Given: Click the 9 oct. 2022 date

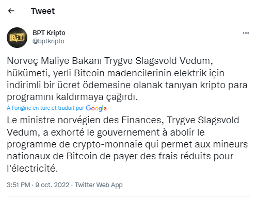Looking at the screenshot, I should click(x=52, y=185).
